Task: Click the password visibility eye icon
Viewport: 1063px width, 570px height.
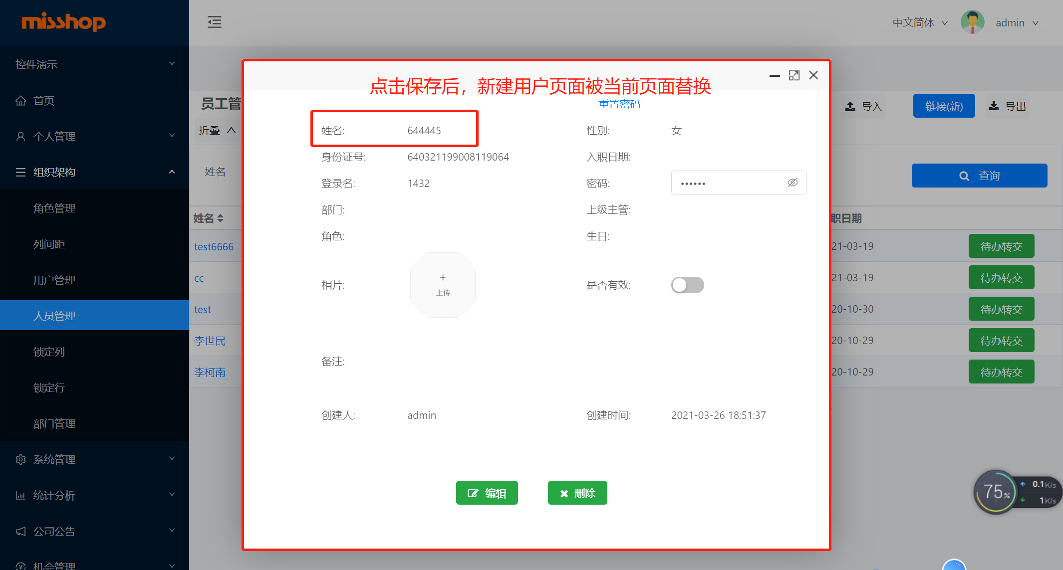Action: [x=792, y=183]
